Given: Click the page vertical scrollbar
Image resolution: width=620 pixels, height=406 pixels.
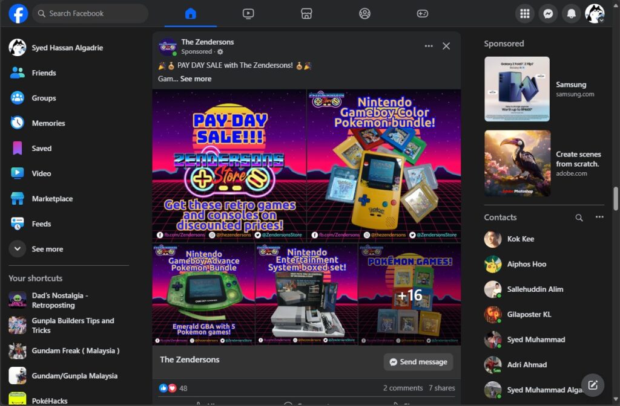Looking at the screenshot, I should click(616, 199).
